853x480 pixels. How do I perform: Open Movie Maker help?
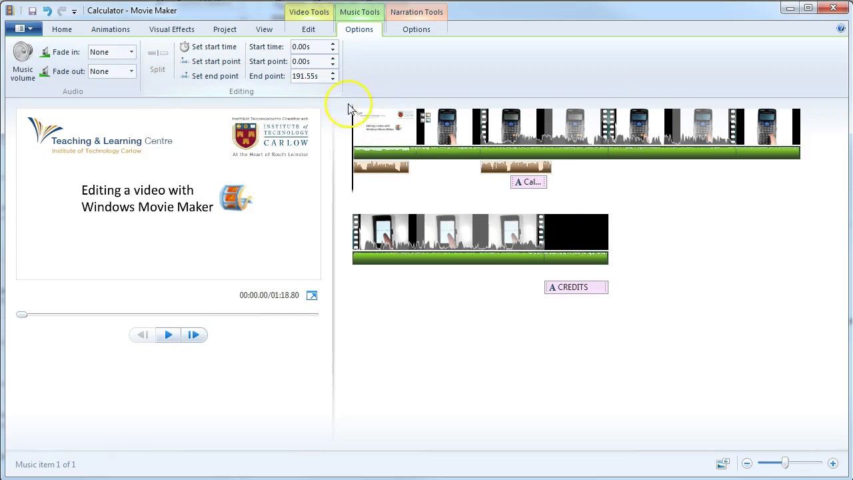[841, 29]
